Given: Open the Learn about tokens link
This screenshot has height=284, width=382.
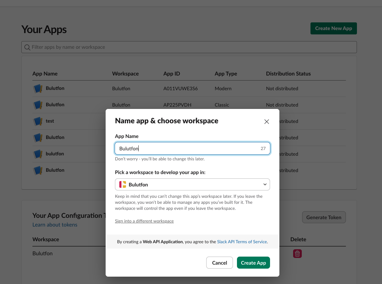Looking at the screenshot, I should [55, 225].
